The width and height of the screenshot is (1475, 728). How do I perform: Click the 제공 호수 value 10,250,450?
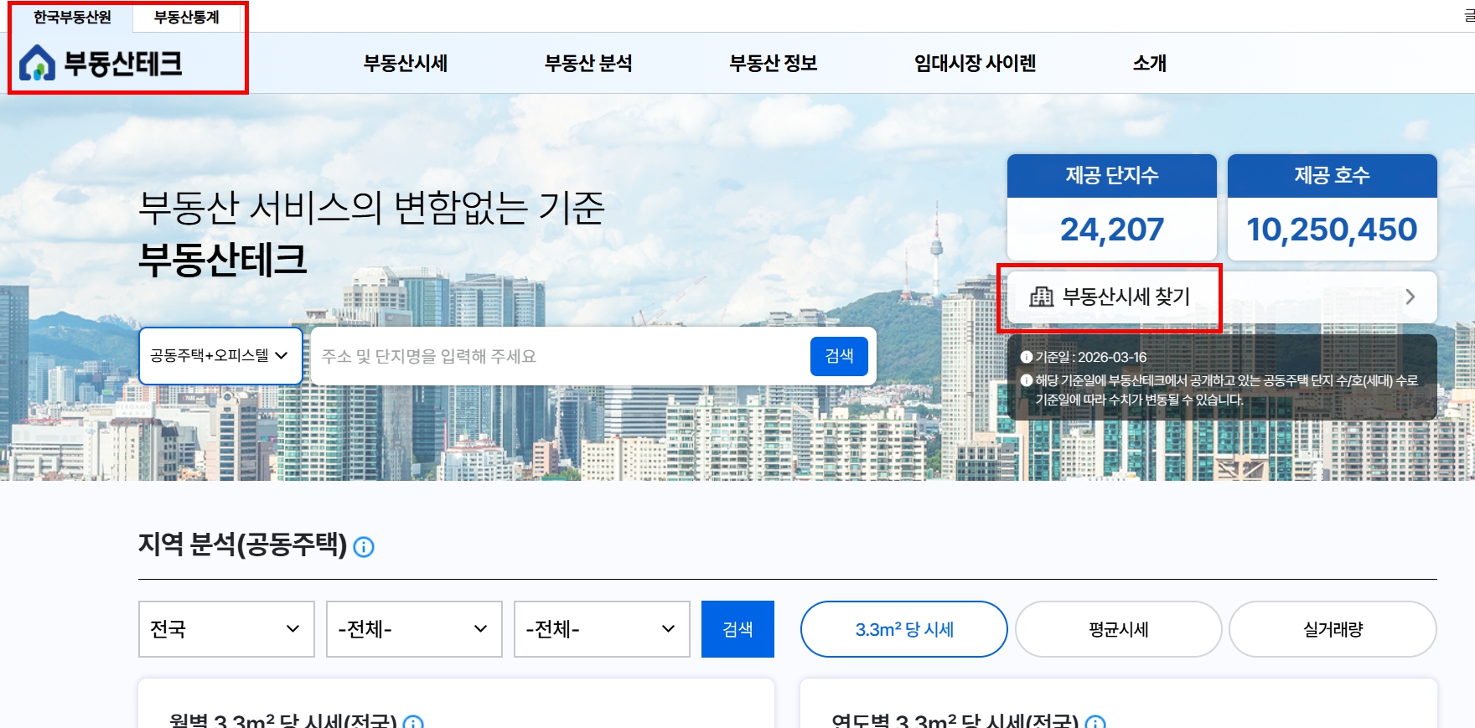coord(1332,230)
